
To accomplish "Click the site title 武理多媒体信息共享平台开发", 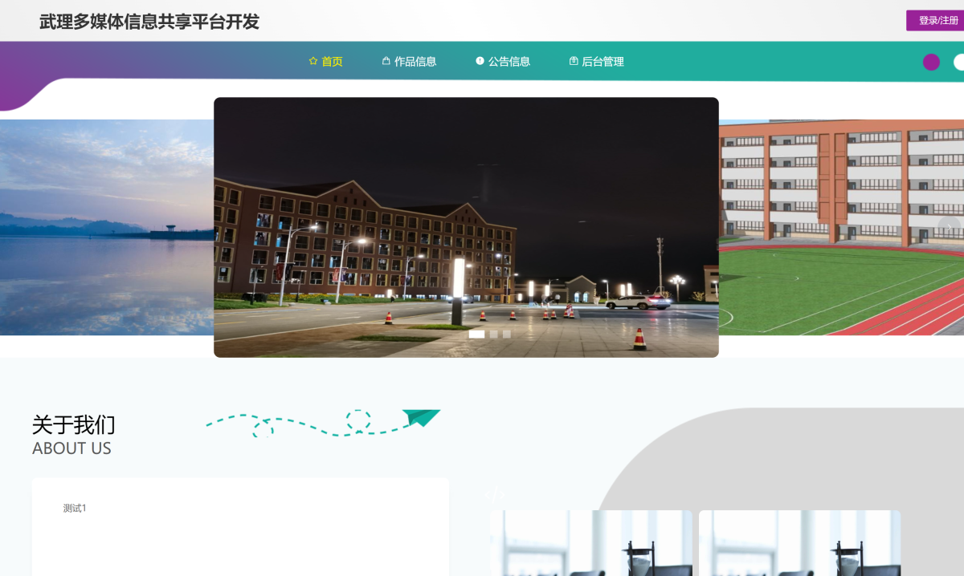I will point(149,22).
